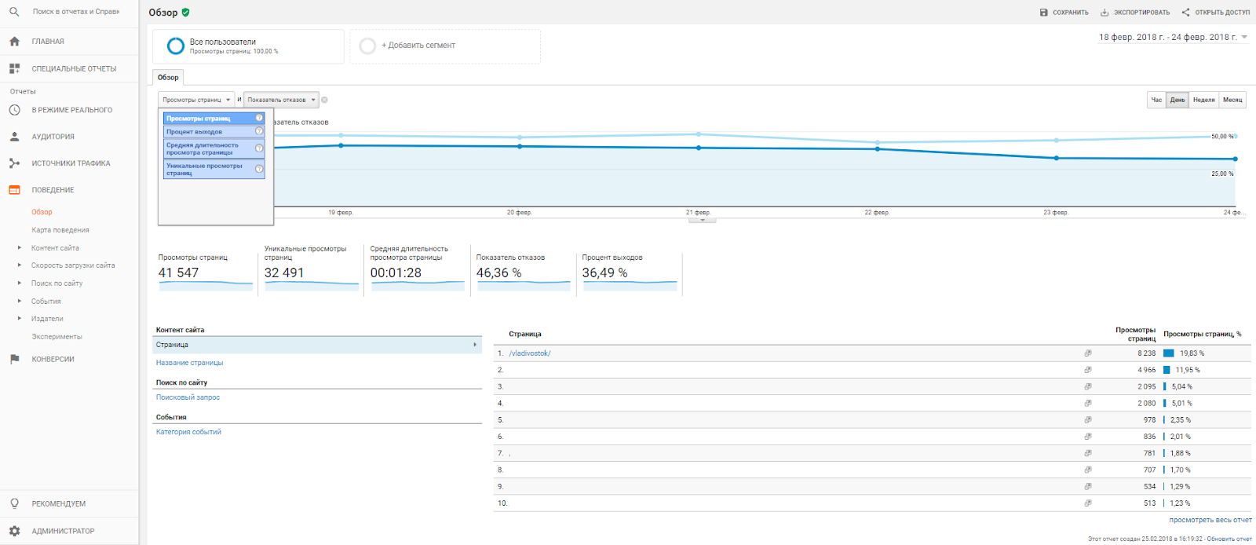Click help icon beside Уникальные просмотры option
Screen dimensions: 1256x545
259,169
